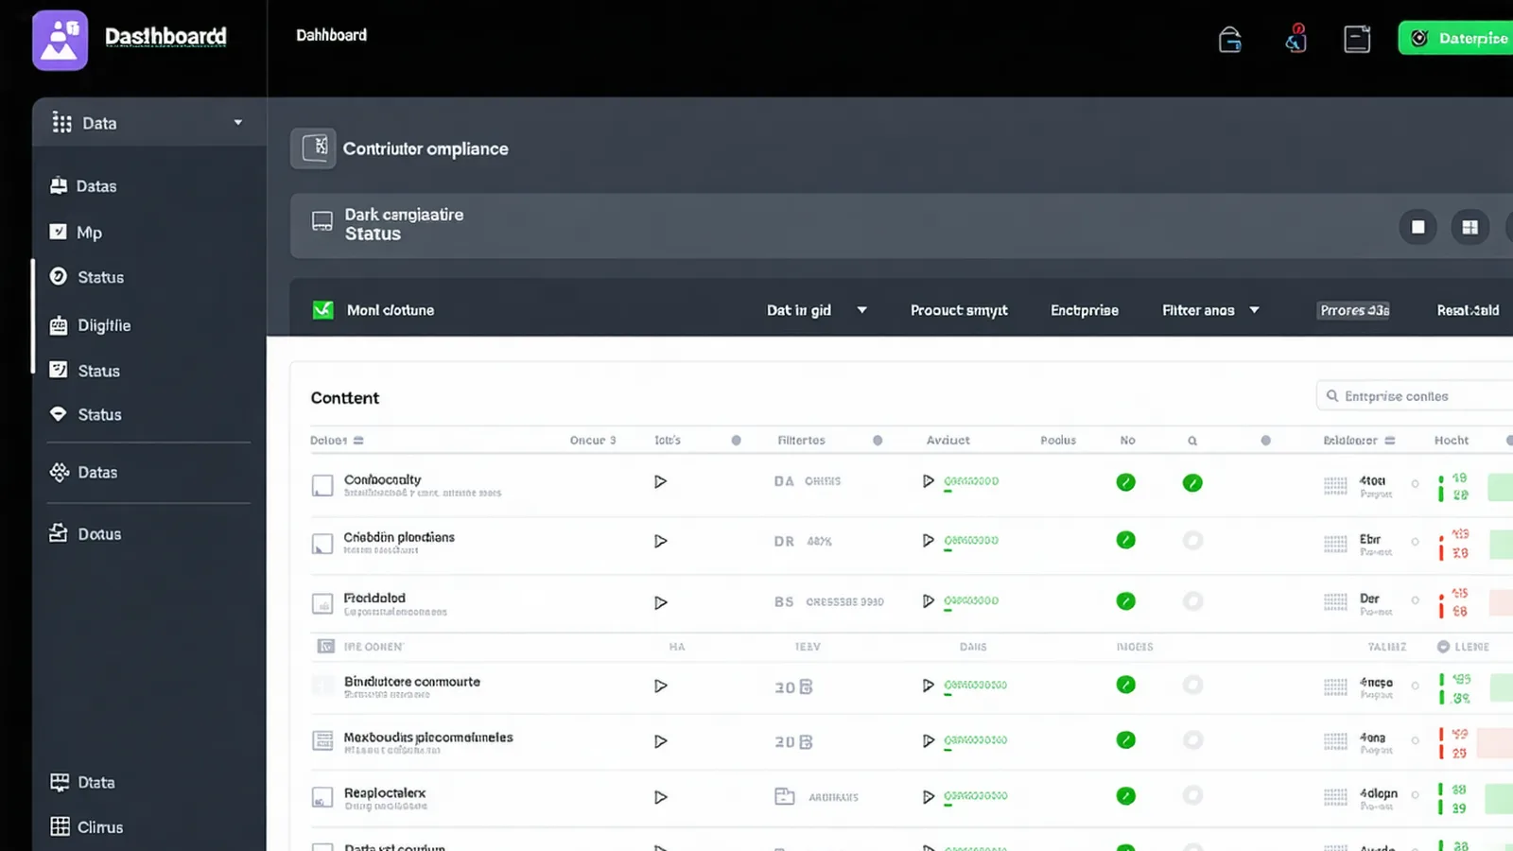The width and height of the screenshot is (1513, 851).
Task: Click the pink bar in Frcidaled row
Action: click(x=1501, y=602)
